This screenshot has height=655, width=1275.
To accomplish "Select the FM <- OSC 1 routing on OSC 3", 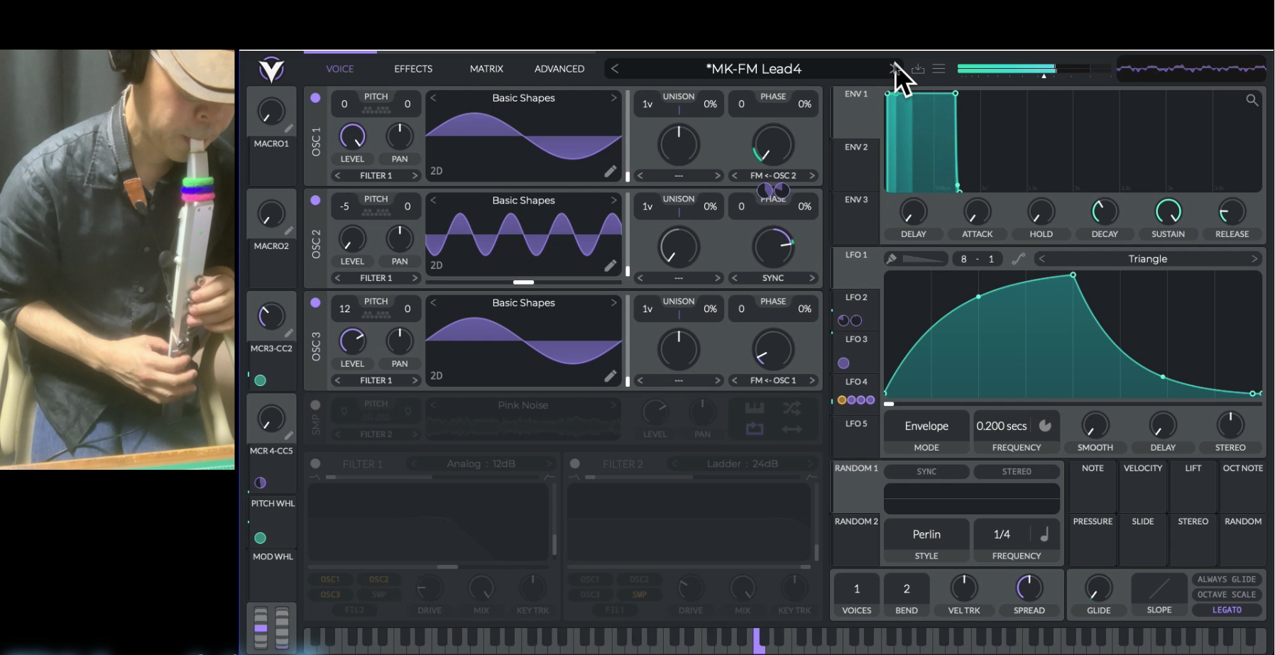I will click(773, 380).
